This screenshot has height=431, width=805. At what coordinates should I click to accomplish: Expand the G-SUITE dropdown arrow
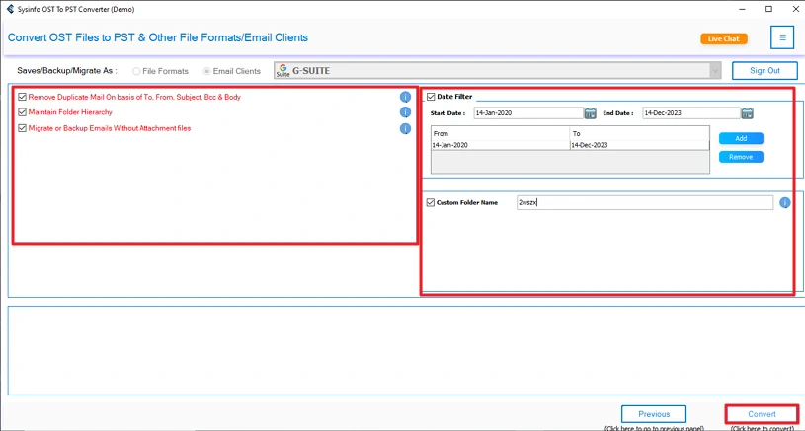coord(715,71)
